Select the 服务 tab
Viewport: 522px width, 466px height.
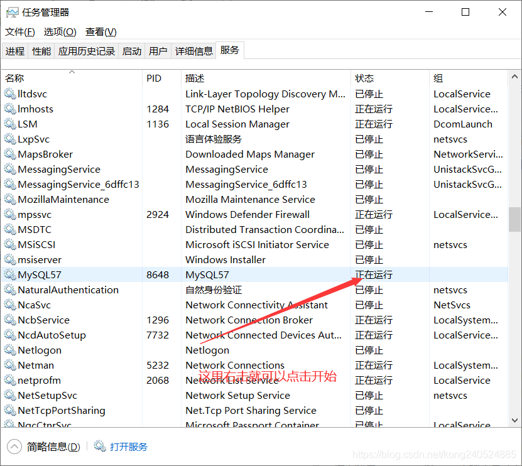coord(230,50)
